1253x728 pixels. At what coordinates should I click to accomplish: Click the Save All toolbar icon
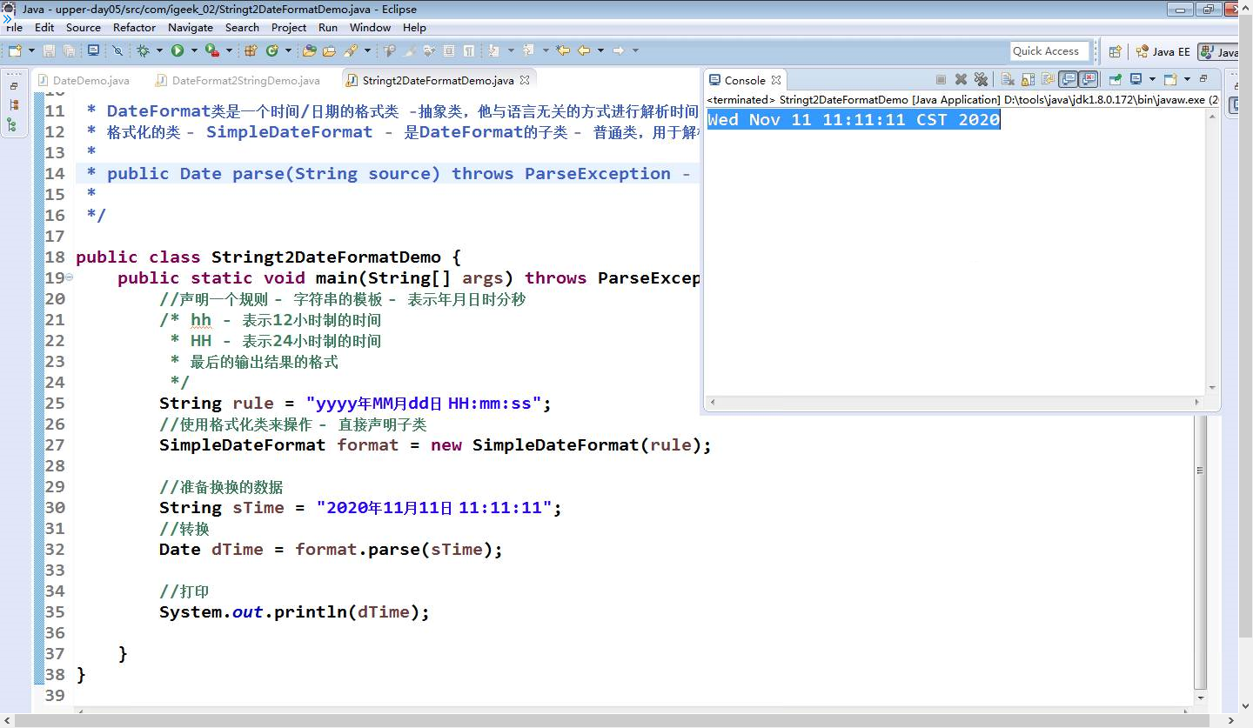point(69,50)
